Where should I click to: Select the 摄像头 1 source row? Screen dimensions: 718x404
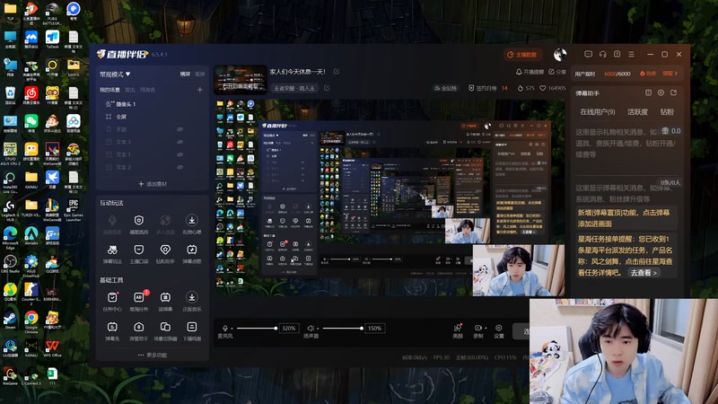[153, 104]
